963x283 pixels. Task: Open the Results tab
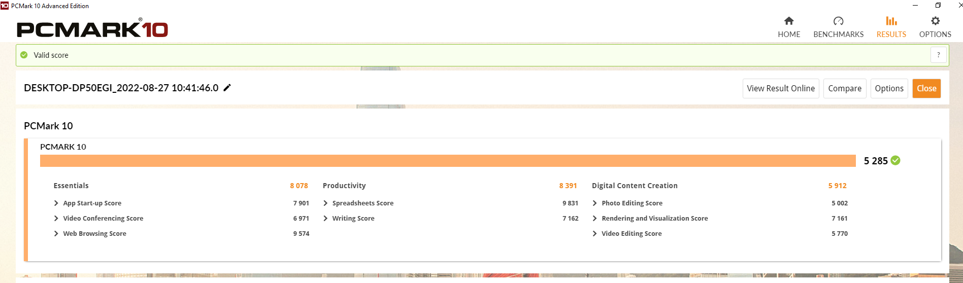pyautogui.click(x=891, y=27)
